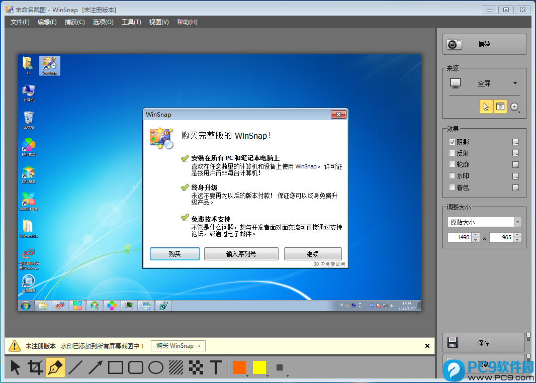This screenshot has width=536, height=383.
Task: Click the 购买 WinSnap → button
Action: coord(178,346)
